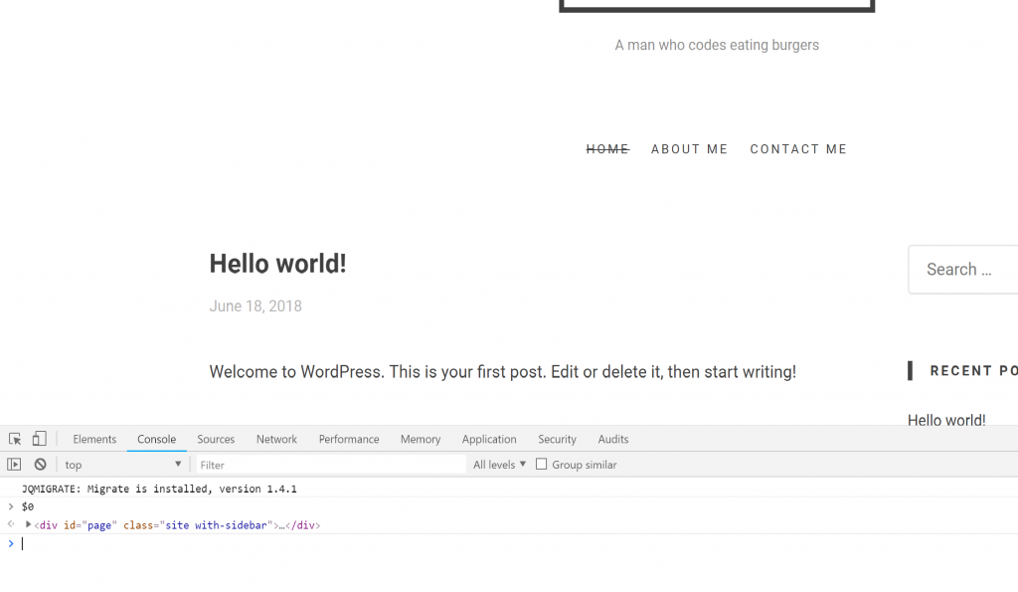Open the All levels log filter dropdown

click(499, 465)
